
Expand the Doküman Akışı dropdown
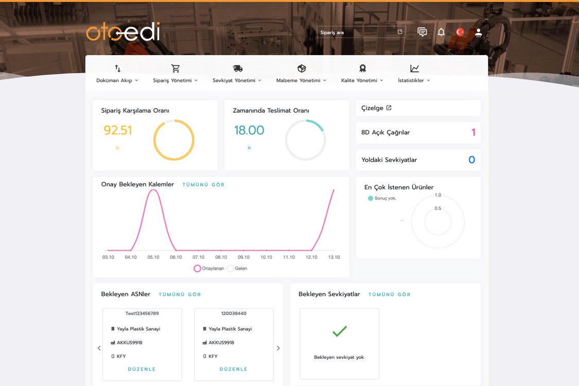117,80
